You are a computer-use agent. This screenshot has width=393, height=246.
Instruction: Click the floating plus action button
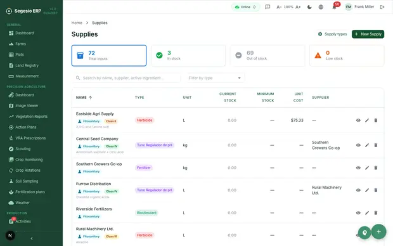click(x=378, y=231)
